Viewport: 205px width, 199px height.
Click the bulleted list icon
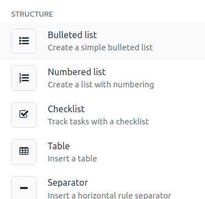coord(24,41)
